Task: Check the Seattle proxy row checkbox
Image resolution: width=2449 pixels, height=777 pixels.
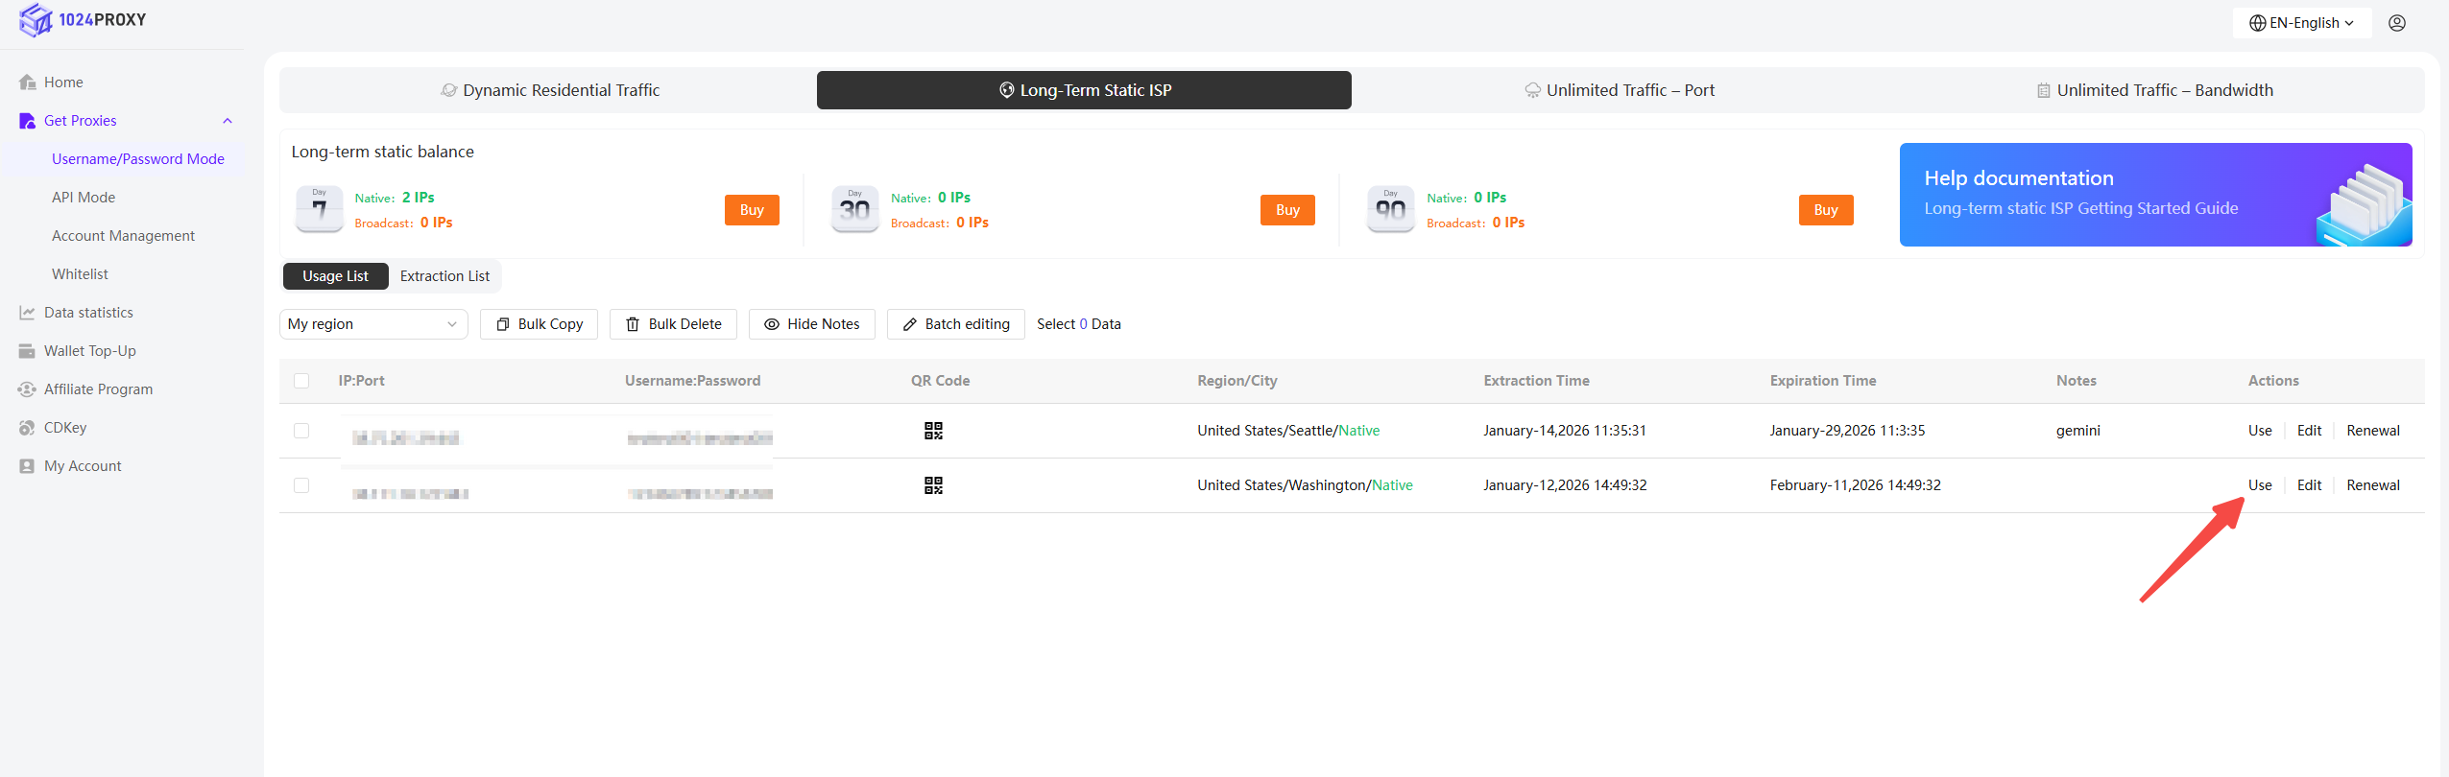Action: [301, 431]
